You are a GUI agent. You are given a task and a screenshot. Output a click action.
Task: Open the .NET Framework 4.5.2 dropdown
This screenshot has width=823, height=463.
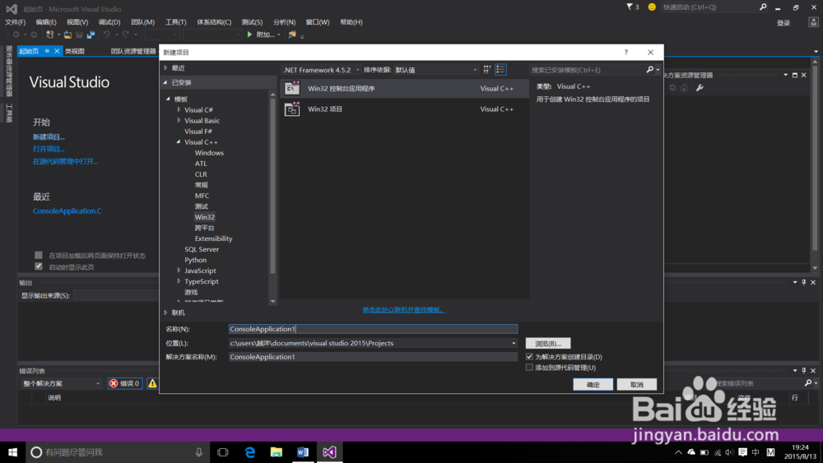click(x=321, y=70)
